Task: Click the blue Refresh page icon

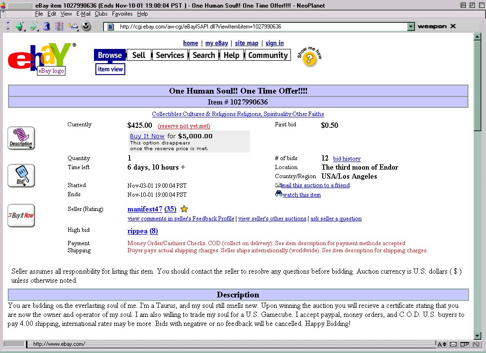Action: coord(46,26)
